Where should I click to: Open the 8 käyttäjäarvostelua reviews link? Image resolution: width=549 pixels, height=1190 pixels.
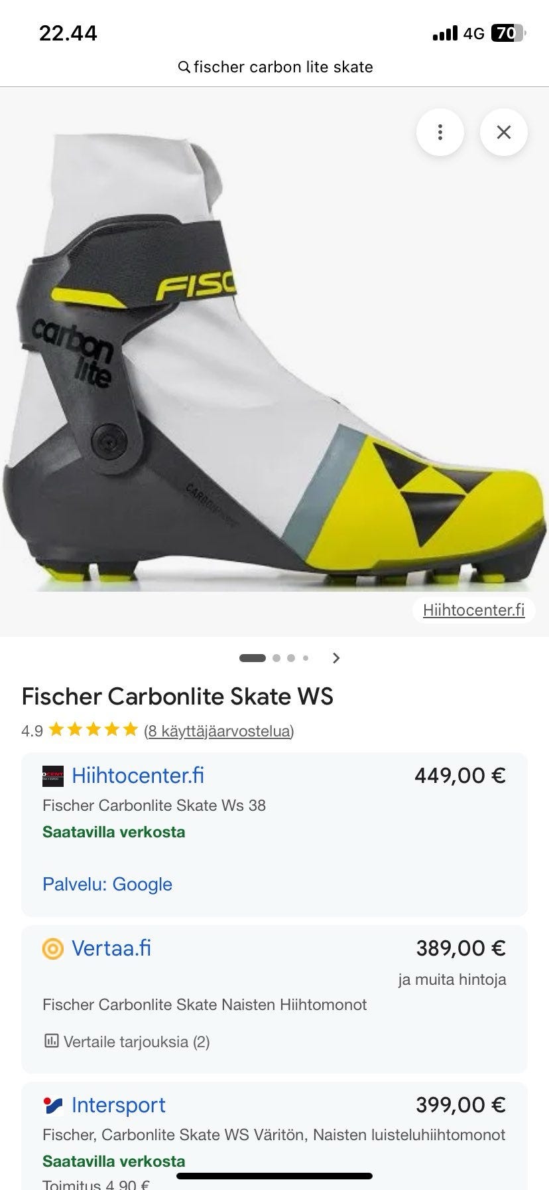219,731
